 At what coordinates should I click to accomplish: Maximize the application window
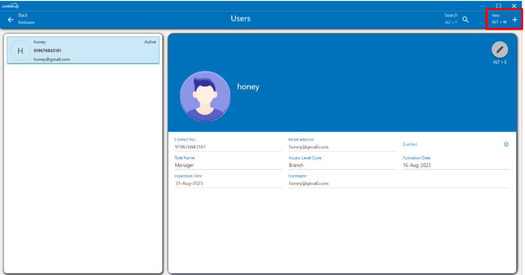pos(499,6)
